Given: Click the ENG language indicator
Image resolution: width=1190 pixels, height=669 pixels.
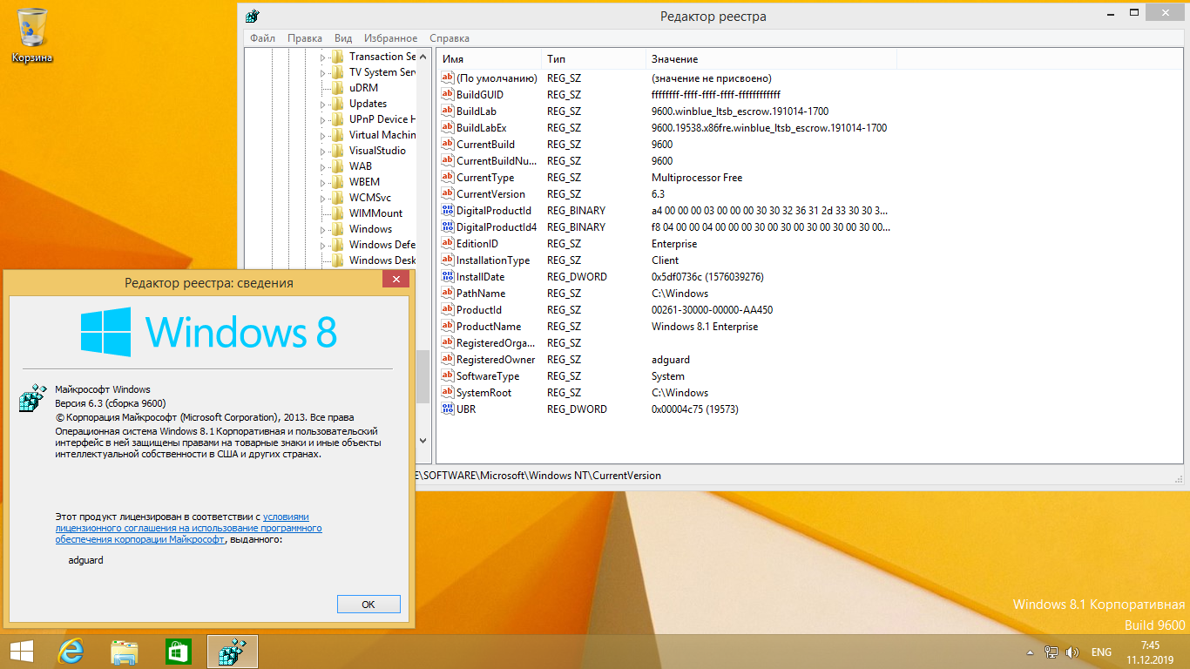Looking at the screenshot, I should 1101,652.
